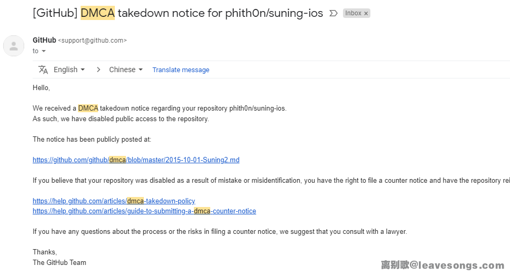This screenshot has height=276, width=510.
Task: Click the "Hello," greeting line
Action: tap(41, 87)
